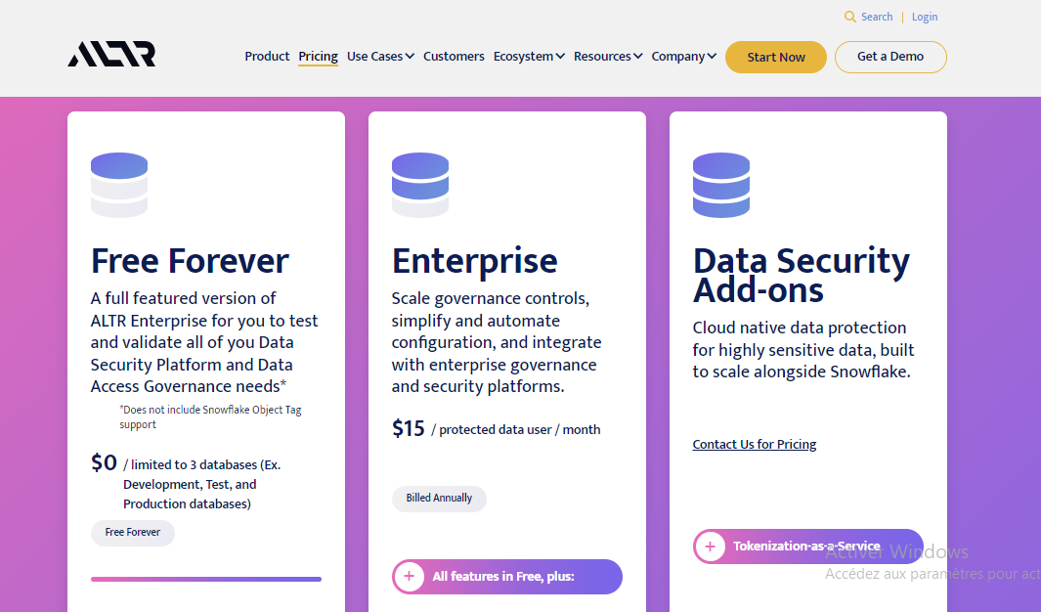Click the Free Forever database icon
This screenshot has width=1041, height=612.
[x=119, y=185]
